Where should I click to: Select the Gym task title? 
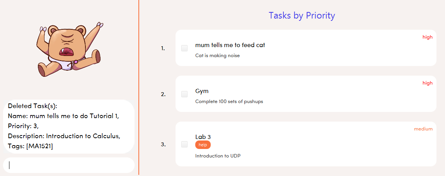(x=202, y=91)
